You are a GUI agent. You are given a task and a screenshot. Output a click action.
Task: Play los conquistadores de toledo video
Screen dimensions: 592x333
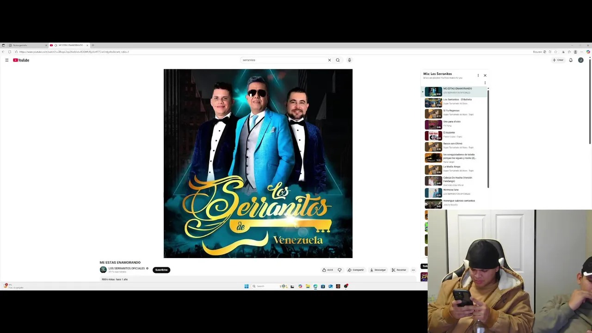pyautogui.click(x=454, y=158)
